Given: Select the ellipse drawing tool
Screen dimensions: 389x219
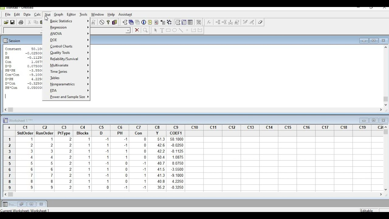Looking at the screenshot, I should (174, 30).
